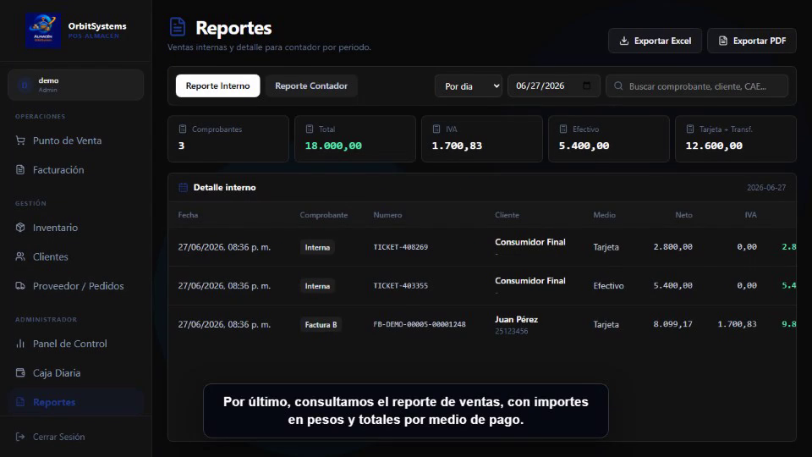Click the Medio column header
This screenshot has height=457, width=812.
click(604, 214)
